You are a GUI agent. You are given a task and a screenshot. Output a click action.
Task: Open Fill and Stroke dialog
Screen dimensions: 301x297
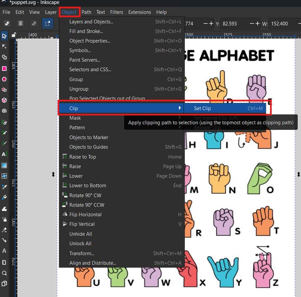122,31
